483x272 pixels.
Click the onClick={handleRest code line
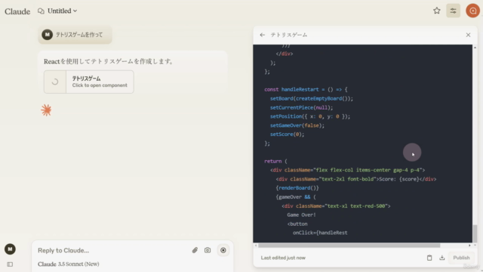320,233
